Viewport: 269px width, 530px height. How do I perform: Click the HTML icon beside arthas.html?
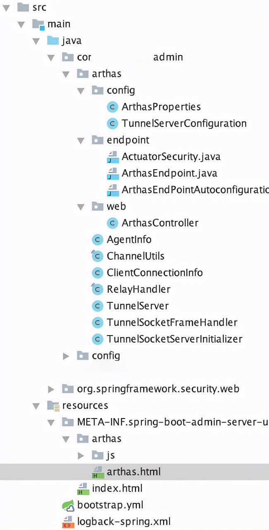98,472
